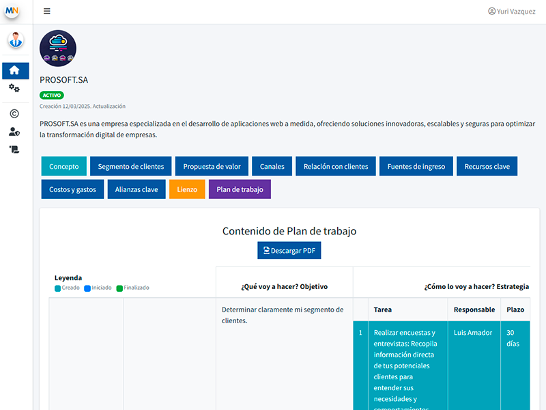The image size is (546, 410).
Task: Click the copyright sidebar icon
Action: tap(14, 114)
